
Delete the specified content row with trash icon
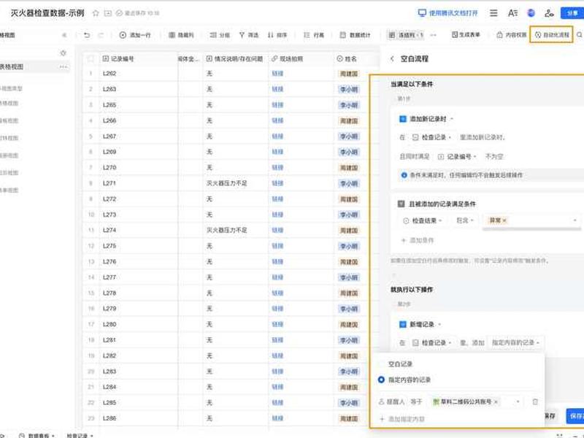coord(535,402)
